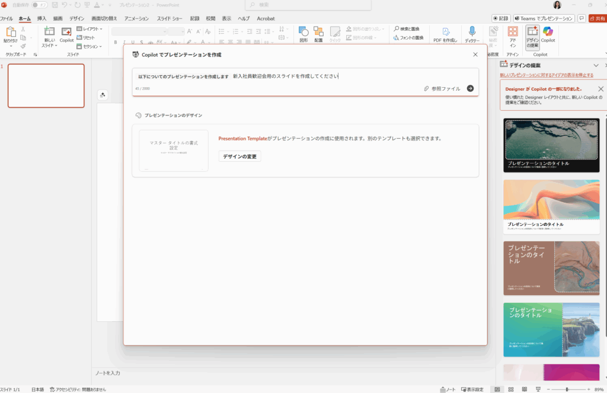Expand the レイアウト dropdown
The height and width of the screenshot is (393, 607).
tap(90, 28)
